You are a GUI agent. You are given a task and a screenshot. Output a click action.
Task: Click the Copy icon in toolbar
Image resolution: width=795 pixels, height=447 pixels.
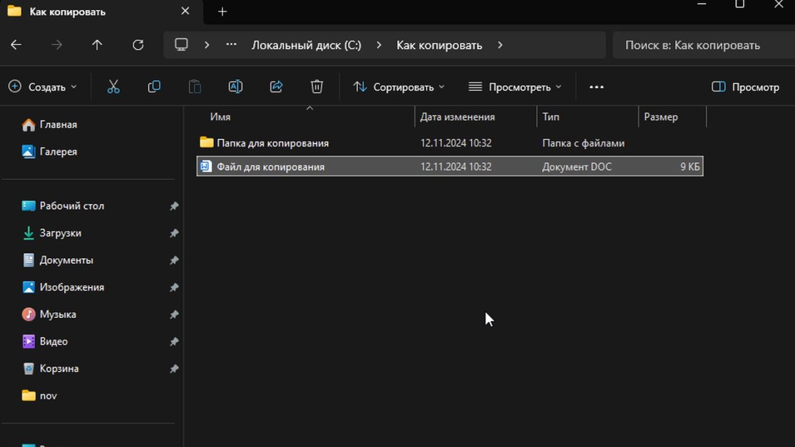pyautogui.click(x=154, y=87)
